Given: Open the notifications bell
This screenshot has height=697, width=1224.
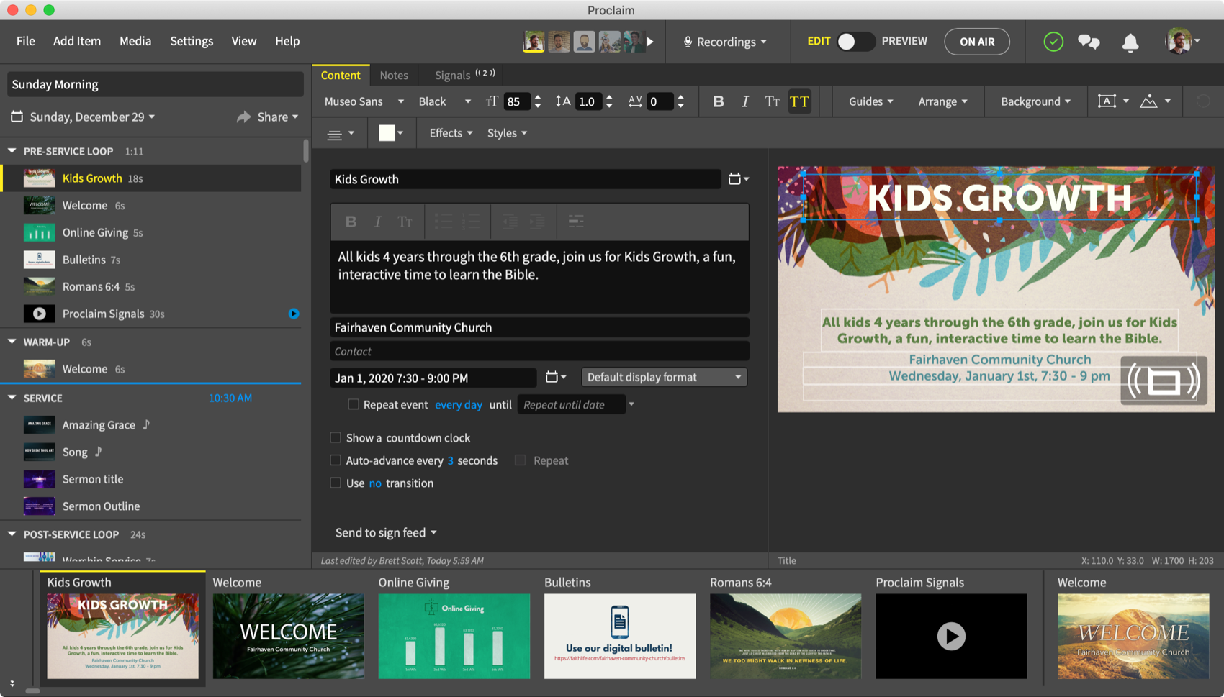Looking at the screenshot, I should 1130,42.
